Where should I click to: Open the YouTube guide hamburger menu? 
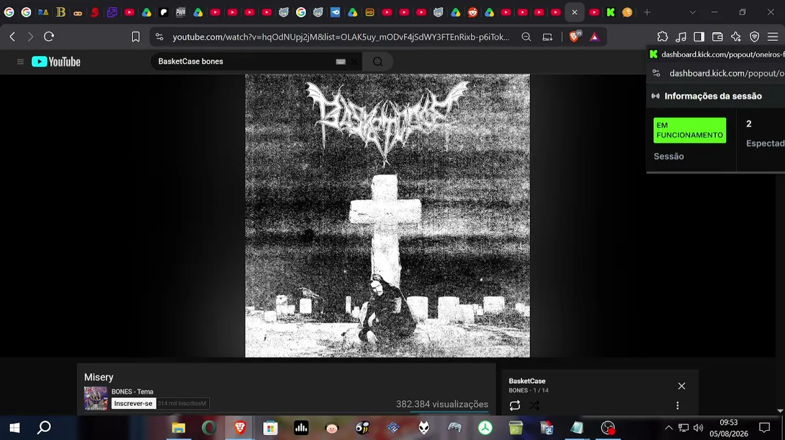tap(20, 62)
